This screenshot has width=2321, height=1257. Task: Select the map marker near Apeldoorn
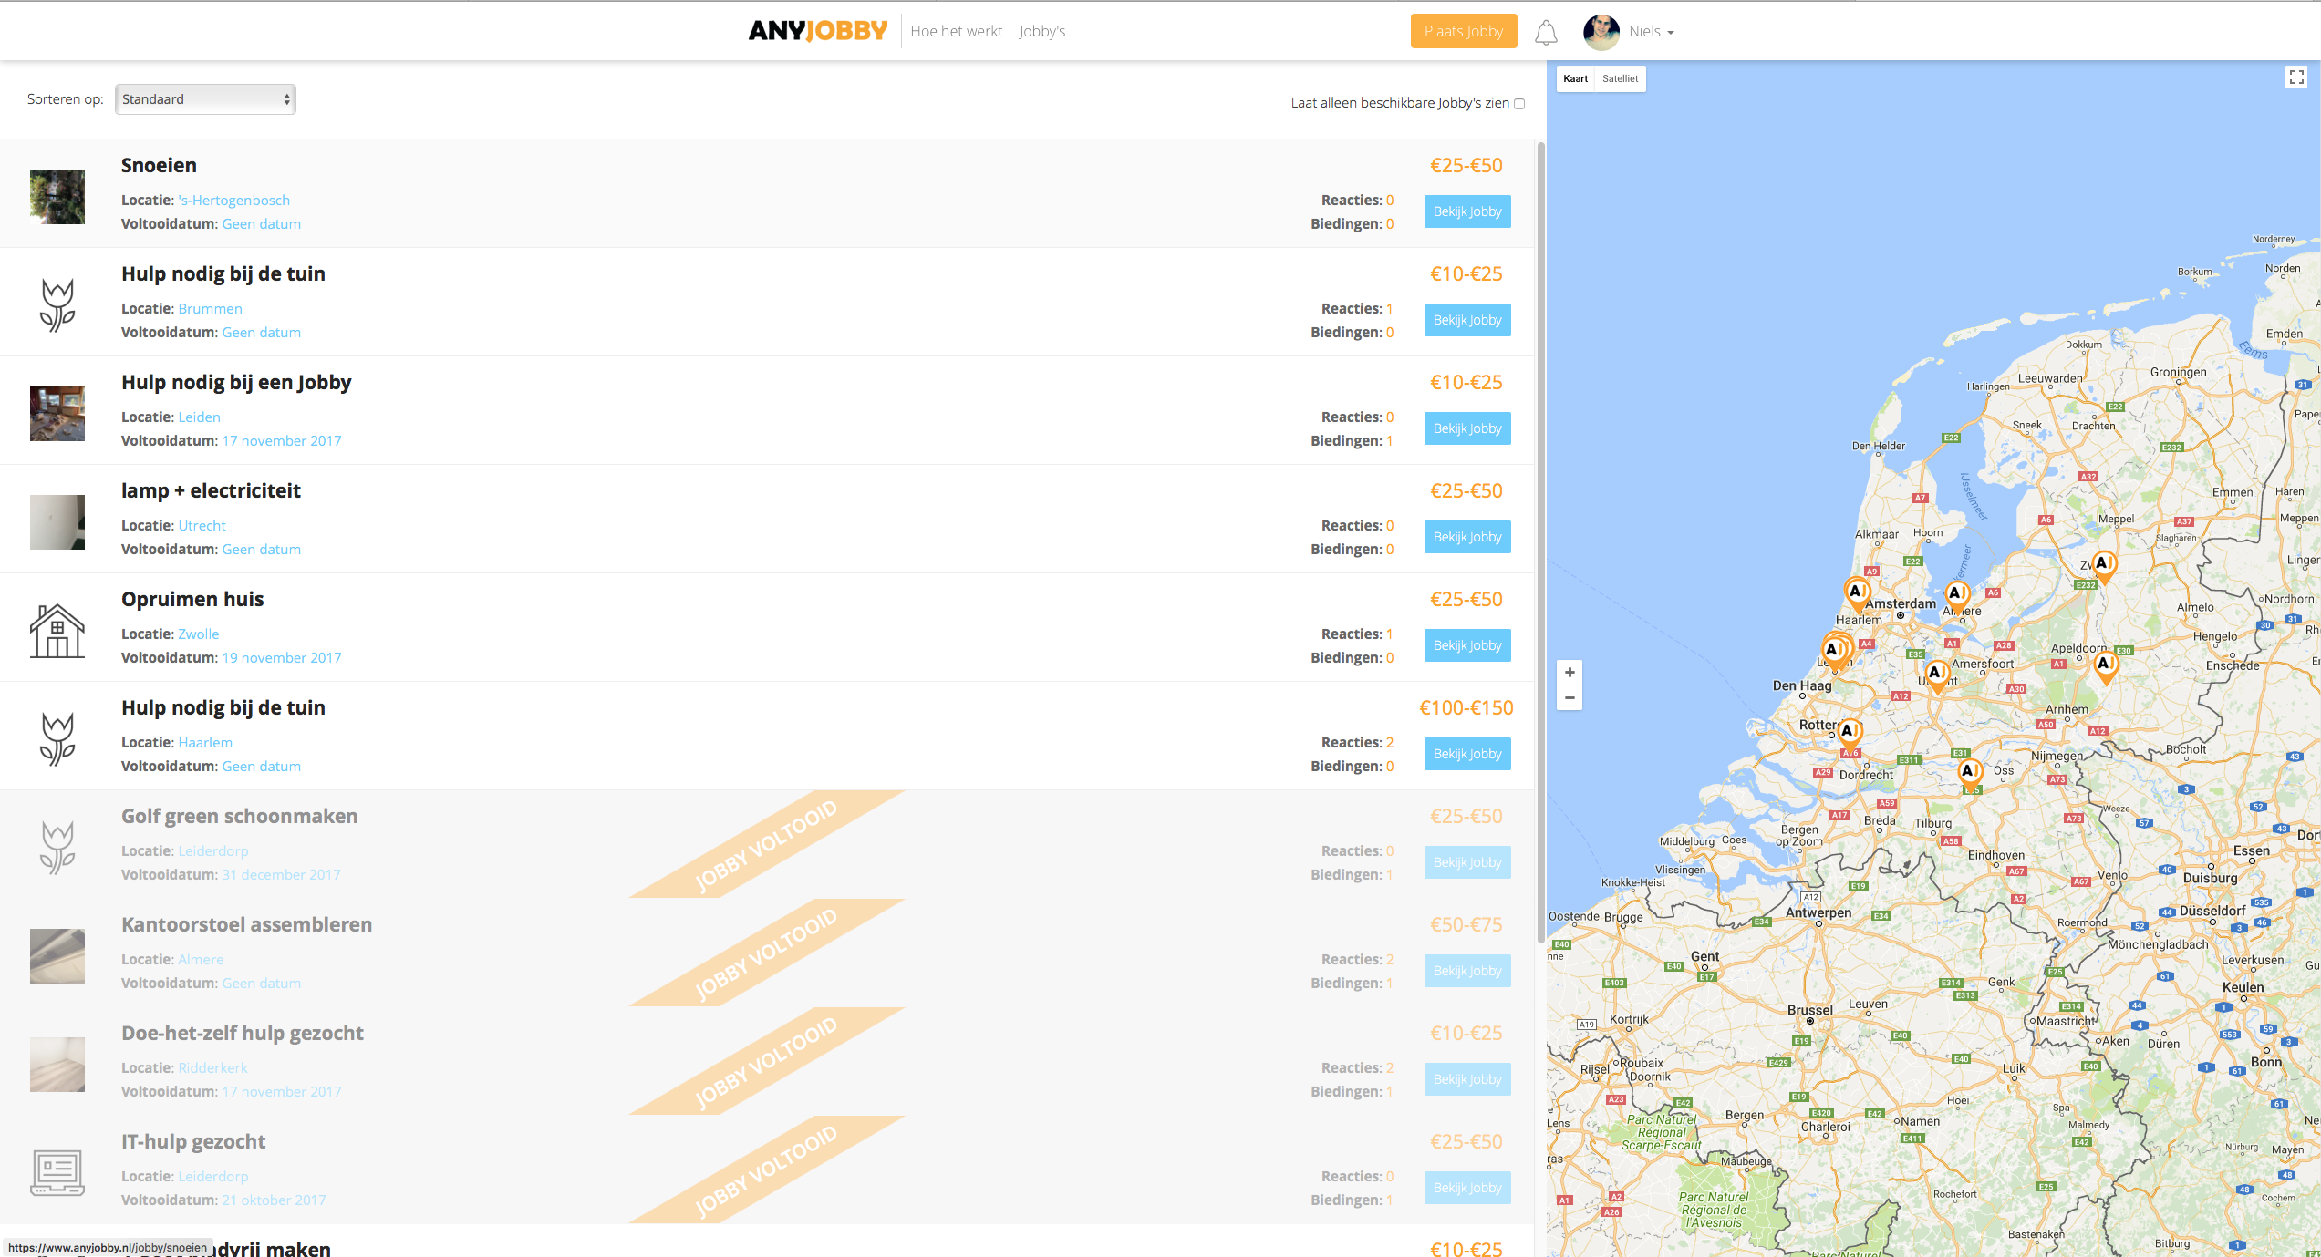click(2106, 666)
